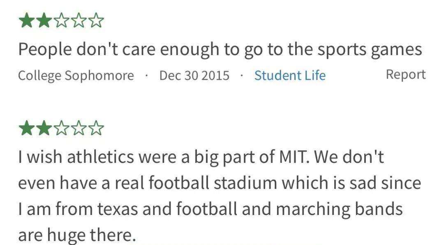Click the third empty star in the second review
Viewport: 444px width, 245px height.
61,128
